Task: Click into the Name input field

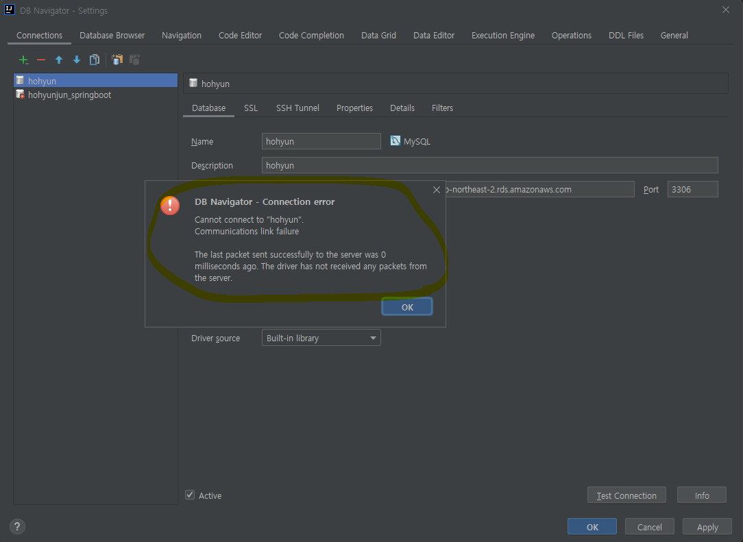Action: [321, 141]
